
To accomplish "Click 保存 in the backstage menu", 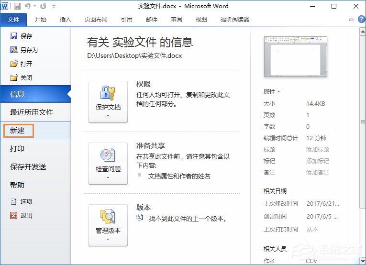I will [x=21, y=36].
